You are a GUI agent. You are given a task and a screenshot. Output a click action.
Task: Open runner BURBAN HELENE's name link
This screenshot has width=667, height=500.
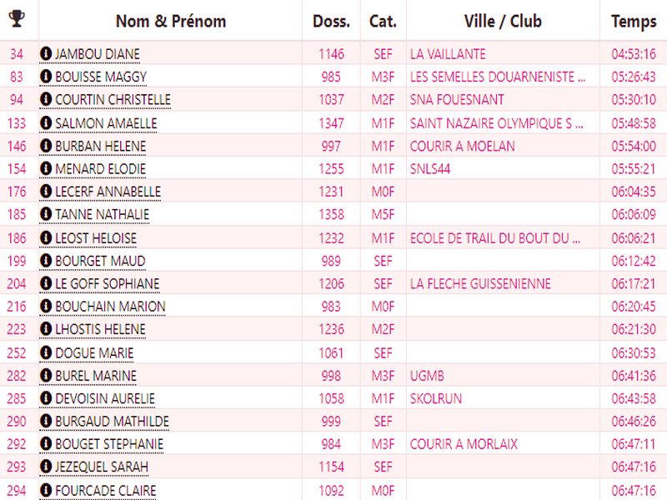pos(100,147)
